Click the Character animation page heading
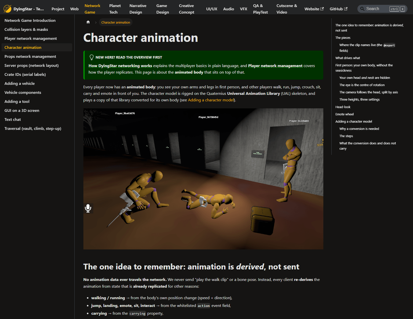 click(141, 38)
